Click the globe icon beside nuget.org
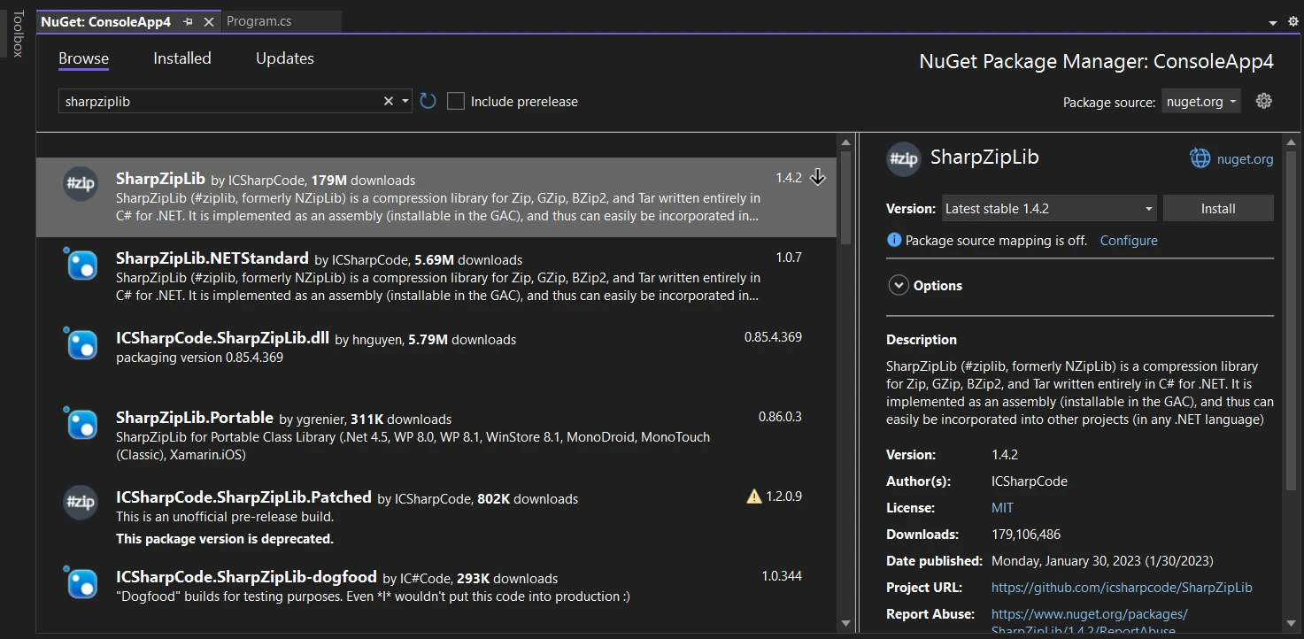The width and height of the screenshot is (1304, 639). 1200,158
